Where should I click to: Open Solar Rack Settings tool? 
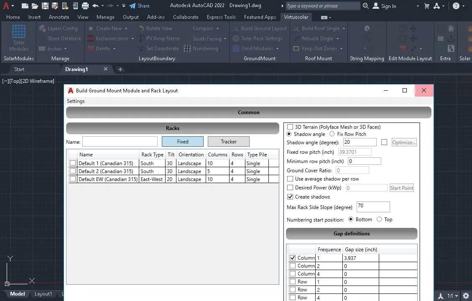tap(258, 38)
